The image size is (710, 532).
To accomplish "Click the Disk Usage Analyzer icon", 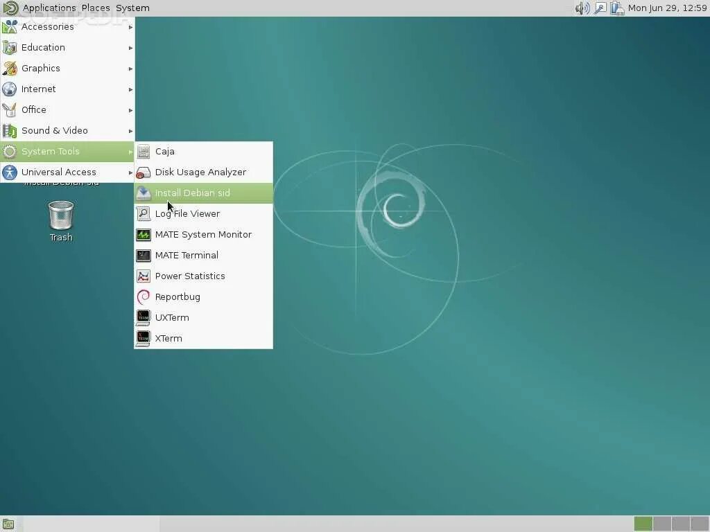I will coord(144,172).
